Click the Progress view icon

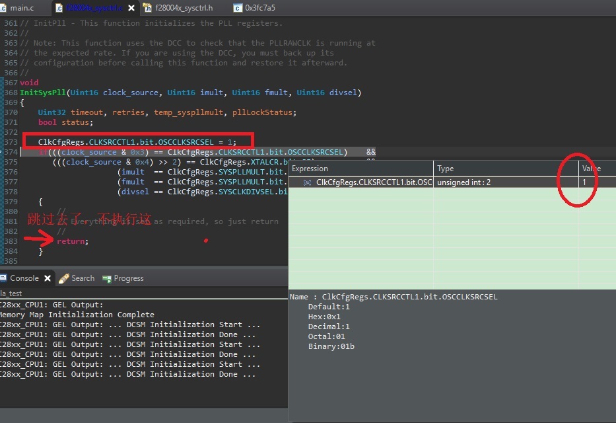(x=107, y=279)
